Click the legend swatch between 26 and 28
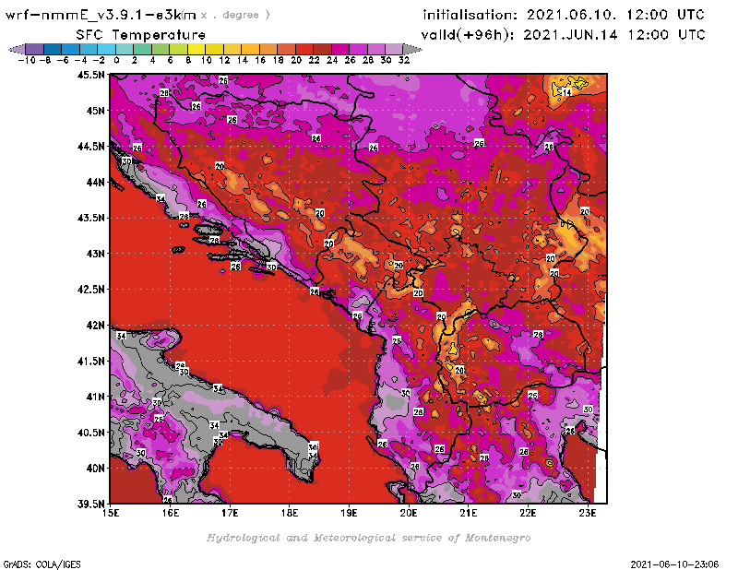The width and height of the screenshot is (738, 570). tap(358, 49)
